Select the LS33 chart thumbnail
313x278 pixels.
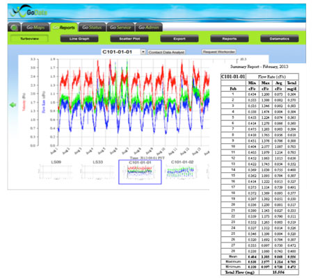point(97,170)
